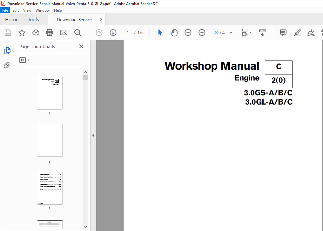Collapse the navigation pane with the arrow
Screen dimensions: 323x231
coord(93,135)
